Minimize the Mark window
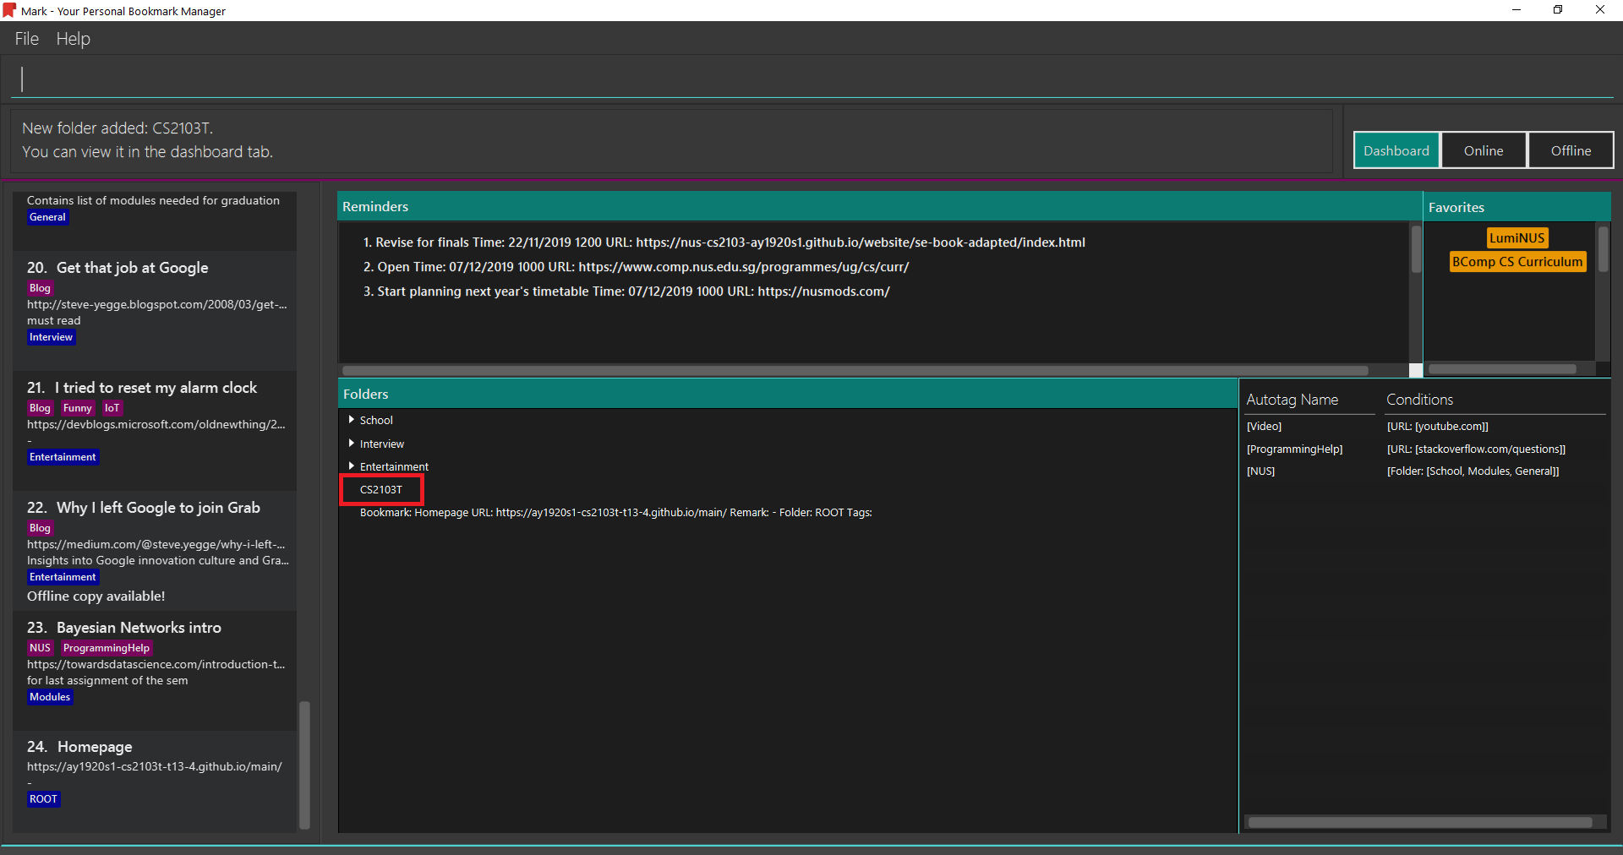The height and width of the screenshot is (855, 1623). pyautogui.click(x=1516, y=10)
